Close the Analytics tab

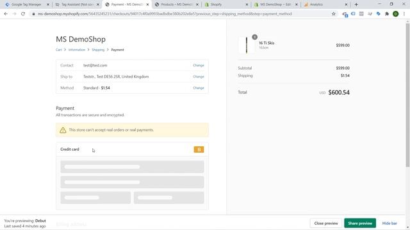346,4
